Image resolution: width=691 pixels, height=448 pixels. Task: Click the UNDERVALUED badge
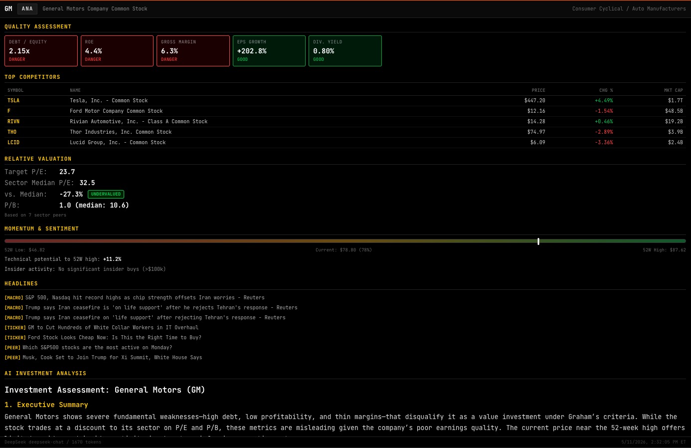pos(106,194)
